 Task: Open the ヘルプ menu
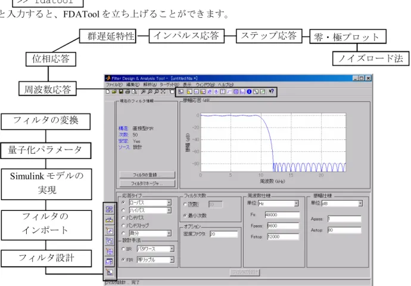point(226,85)
